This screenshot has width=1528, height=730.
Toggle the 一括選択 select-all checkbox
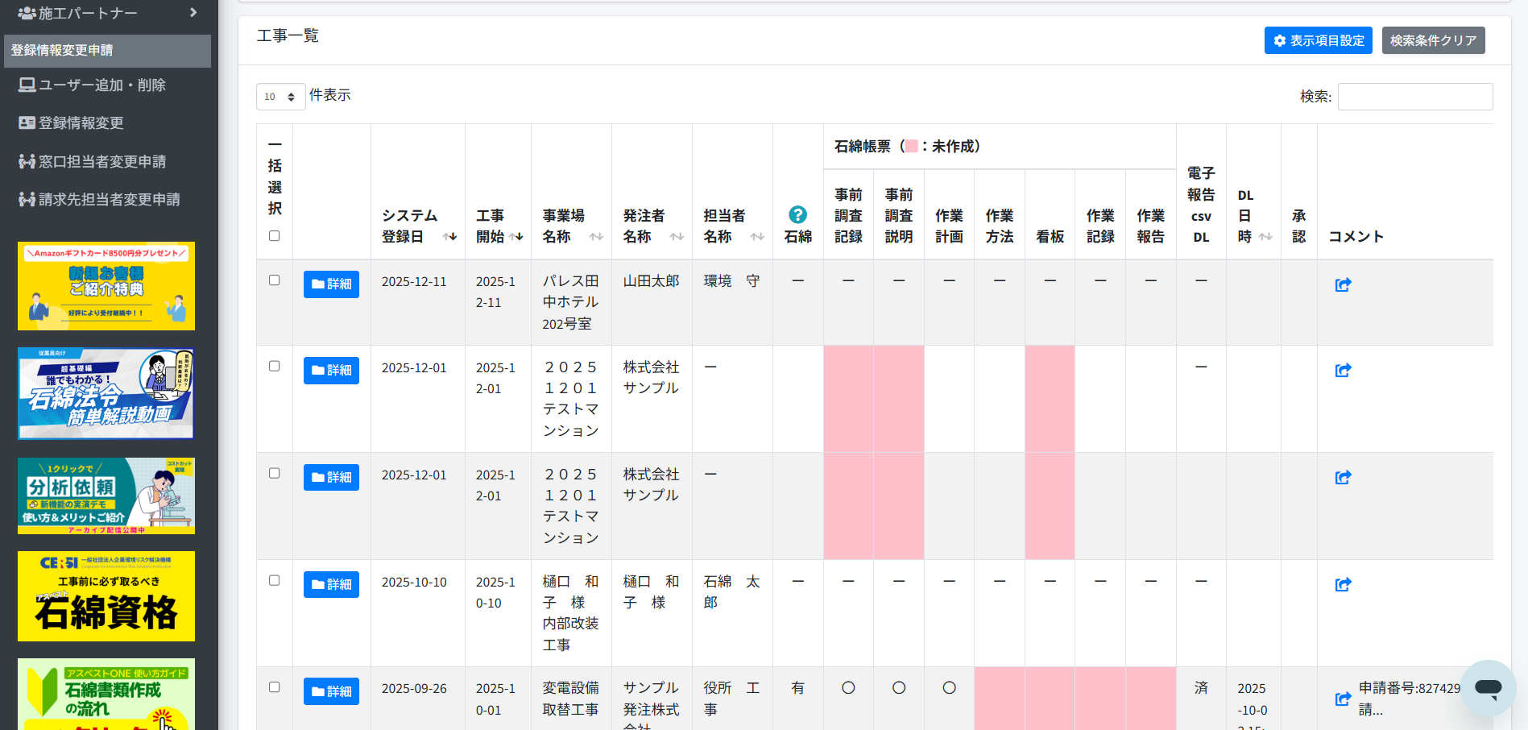[x=275, y=236]
